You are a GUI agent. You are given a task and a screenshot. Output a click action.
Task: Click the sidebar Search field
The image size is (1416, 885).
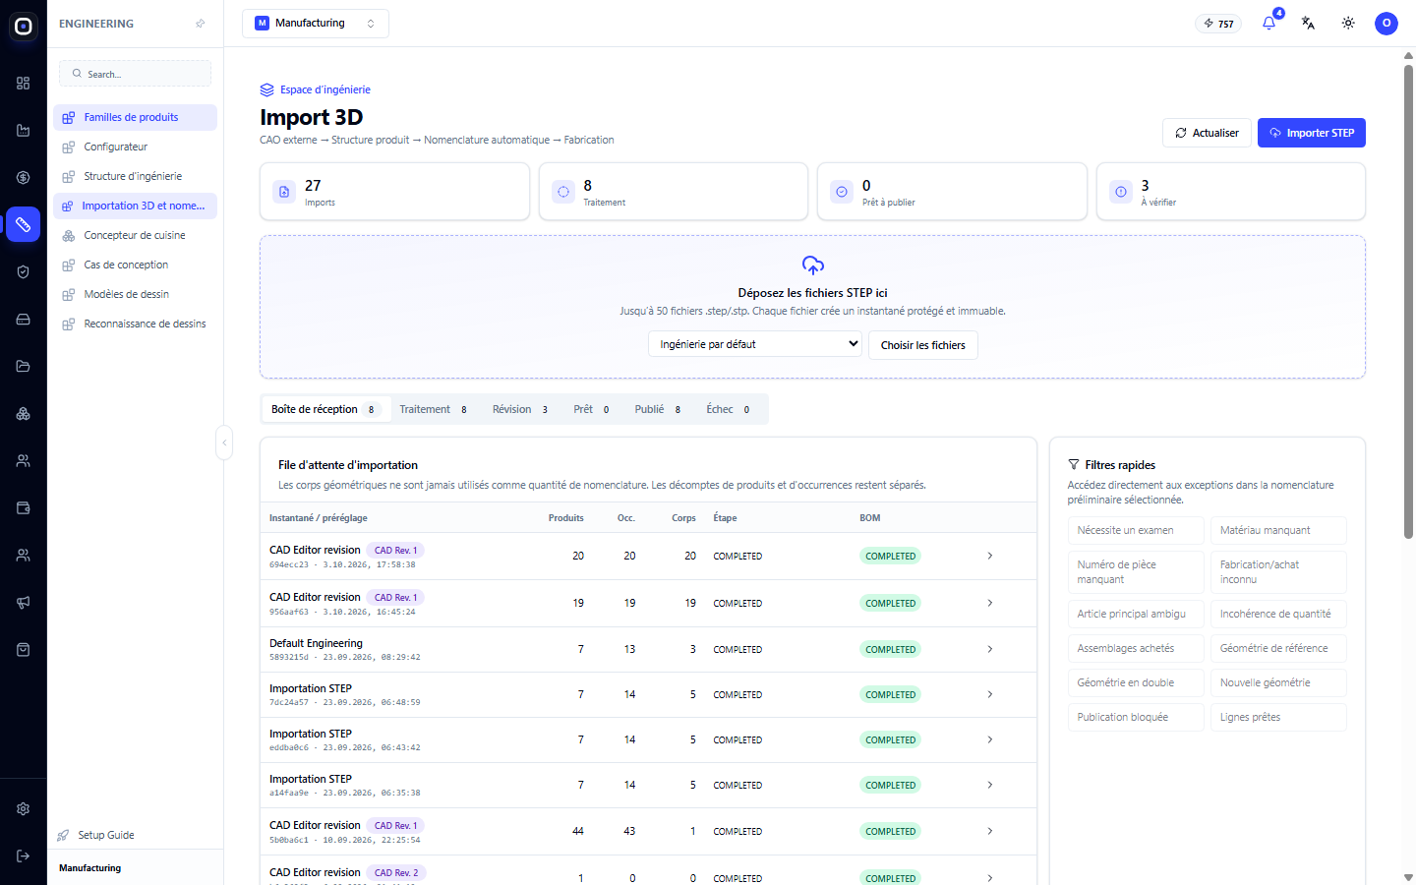pyautogui.click(x=136, y=74)
